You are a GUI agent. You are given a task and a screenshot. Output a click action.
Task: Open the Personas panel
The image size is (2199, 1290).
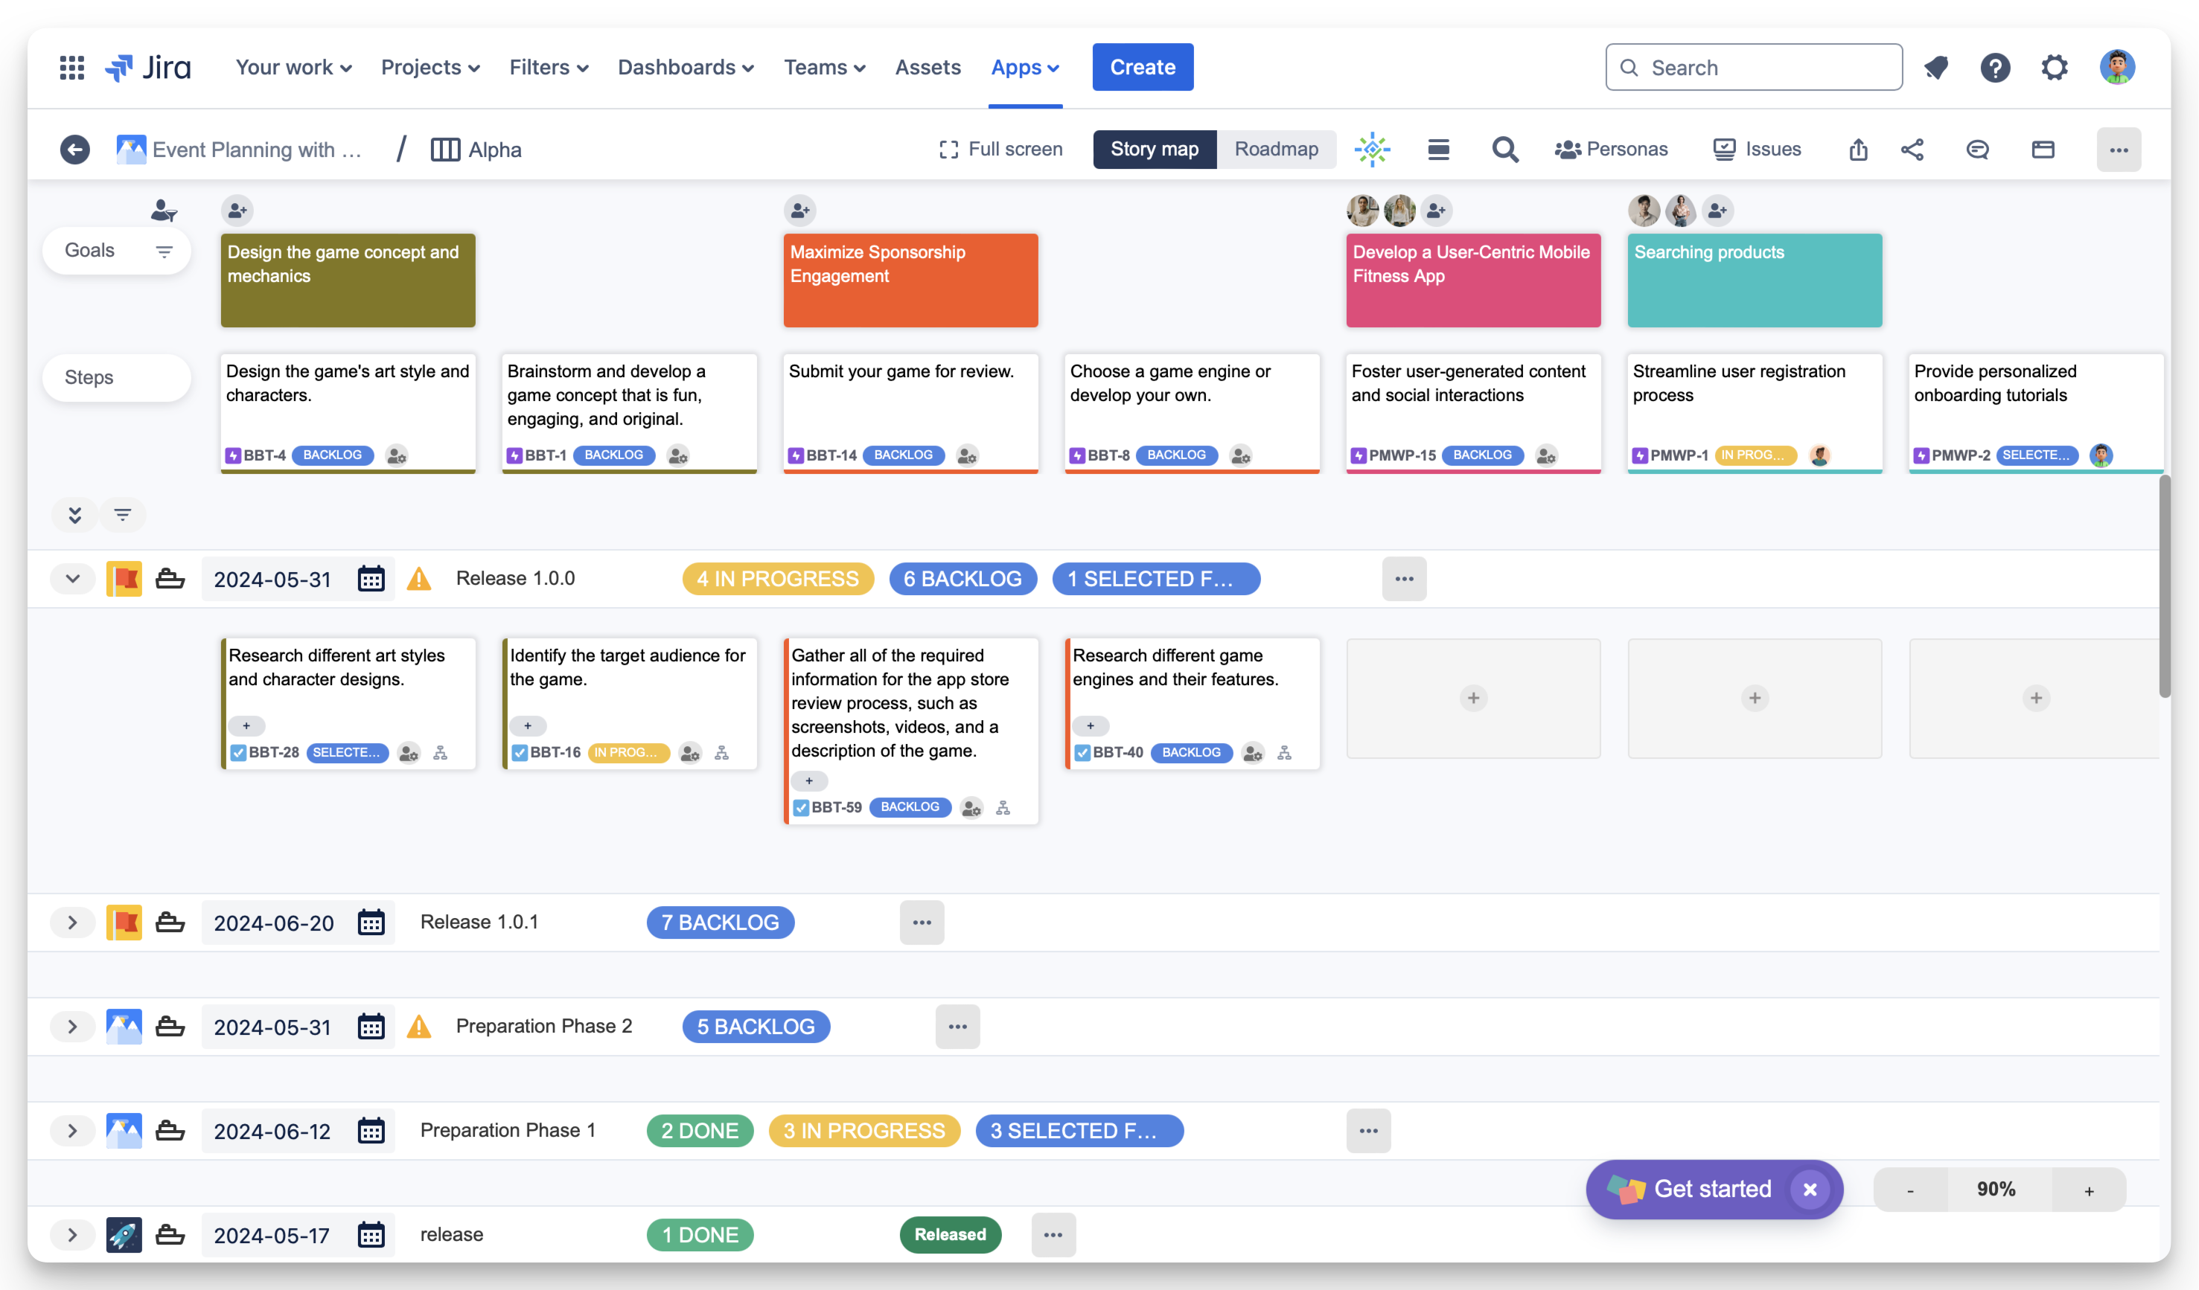click(x=1611, y=149)
